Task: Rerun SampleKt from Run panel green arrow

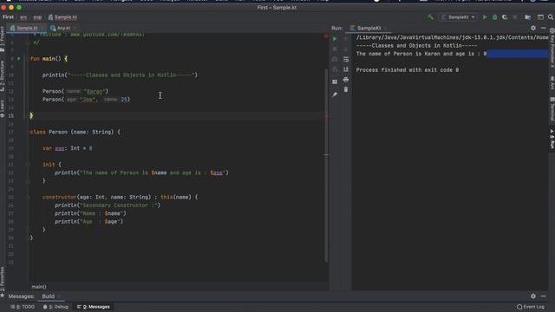Action: click(335, 38)
